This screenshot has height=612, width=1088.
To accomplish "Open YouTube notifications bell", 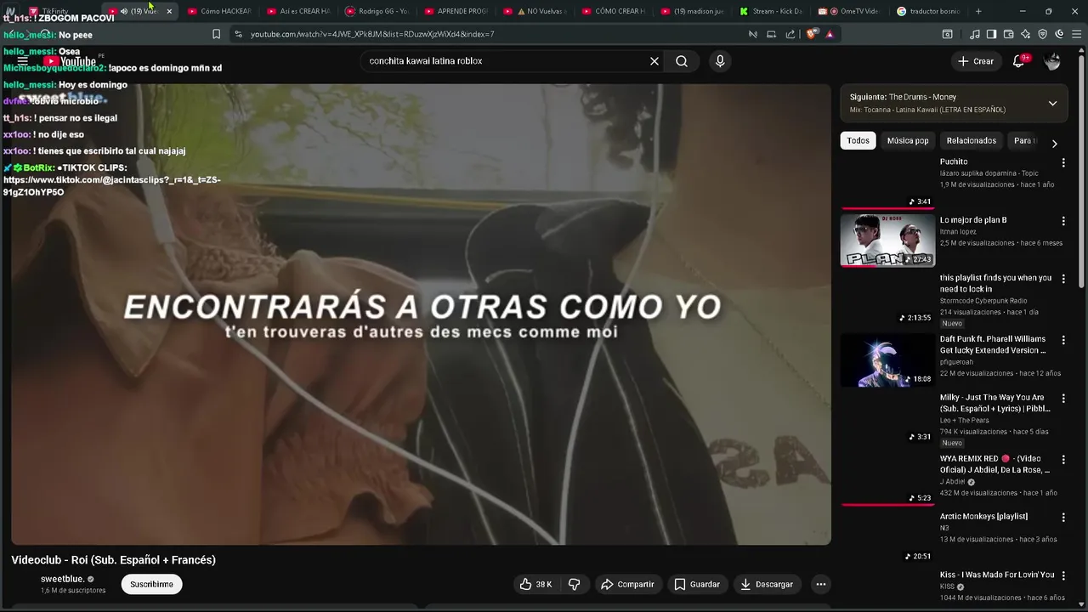I will (x=1019, y=61).
